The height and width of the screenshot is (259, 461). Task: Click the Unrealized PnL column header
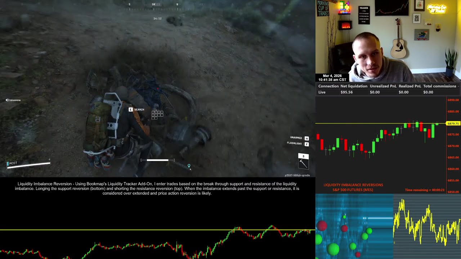383,86
